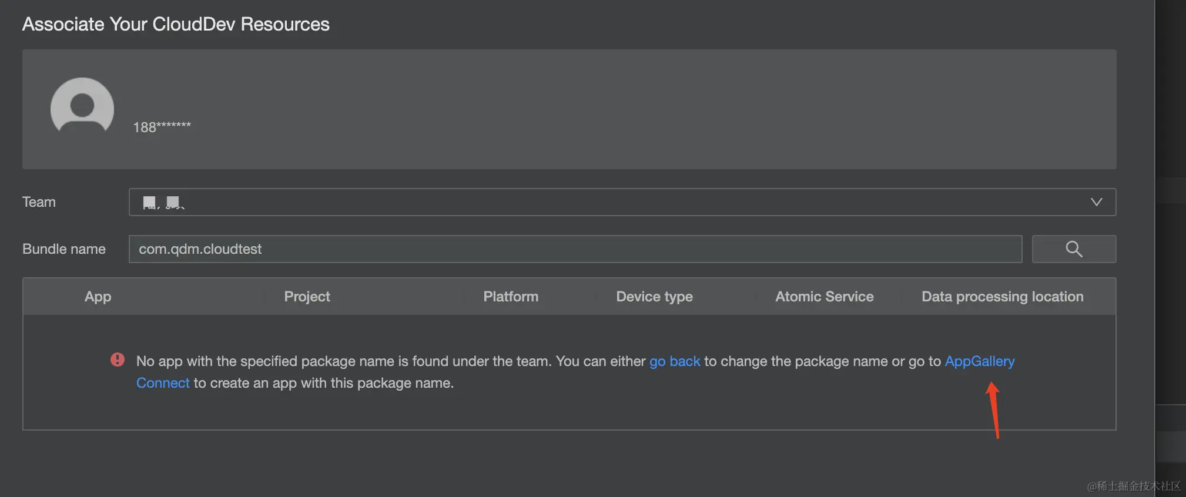This screenshot has height=497, width=1186.
Task: Follow the "go back" link
Action: tap(675, 361)
